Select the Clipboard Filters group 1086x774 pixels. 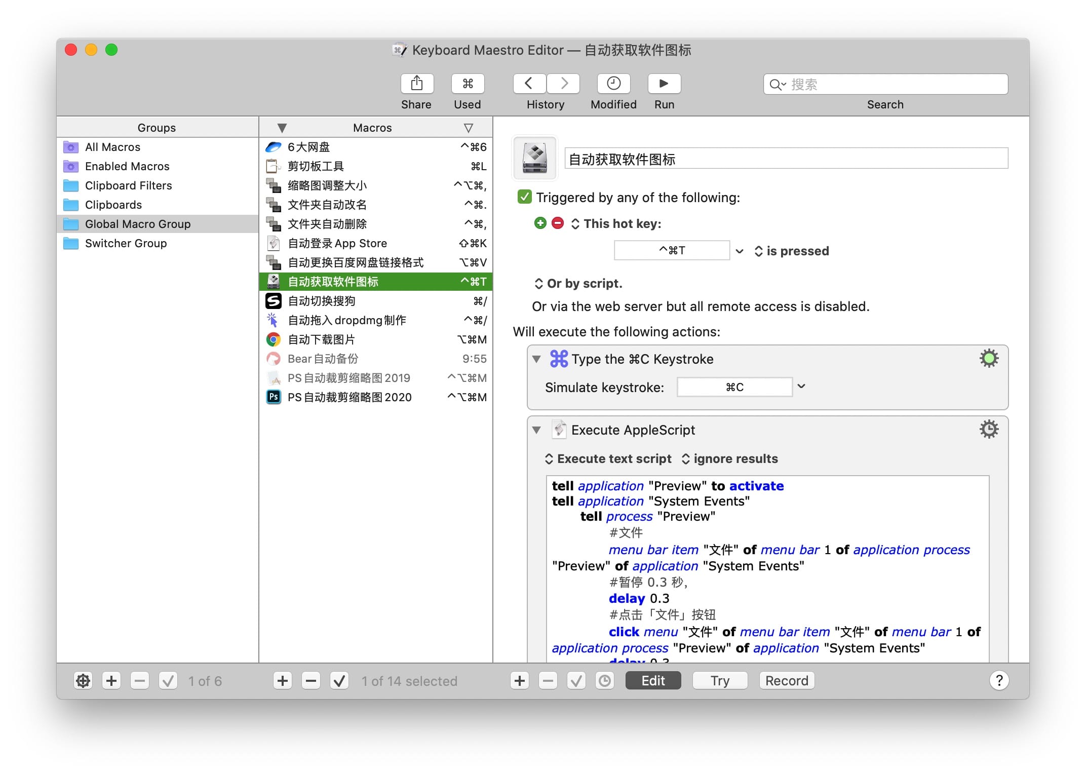(x=158, y=185)
